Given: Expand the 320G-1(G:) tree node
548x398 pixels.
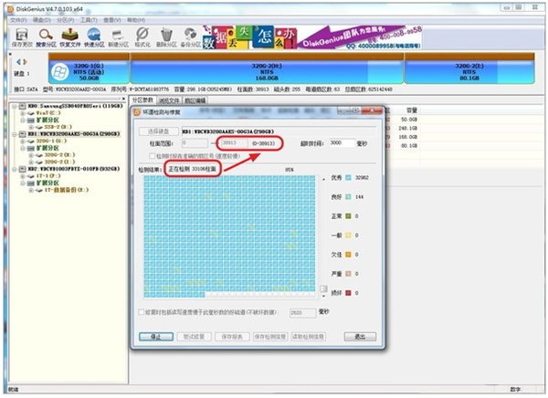Looking at the screenshot, I should [23, 141].
